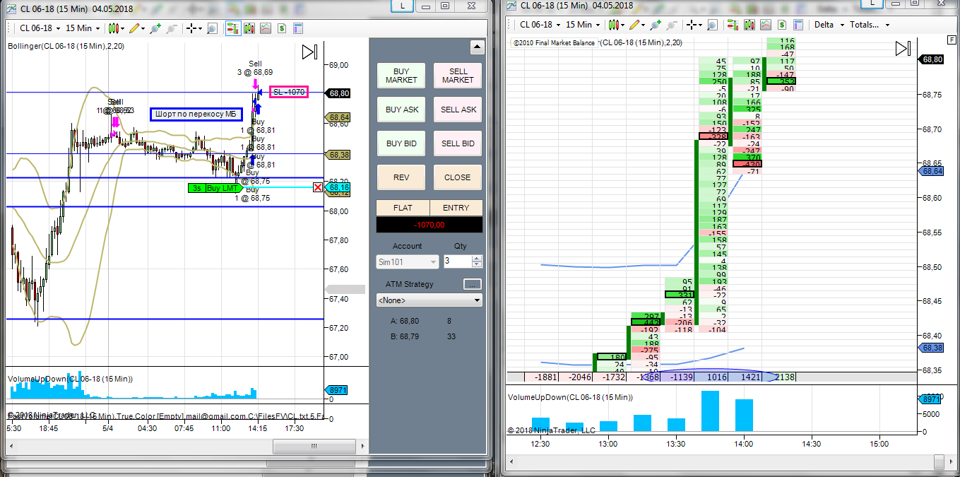
Task: Select crosshair cursor tool in left chart toolbar
Action: (x=193, y=28)
